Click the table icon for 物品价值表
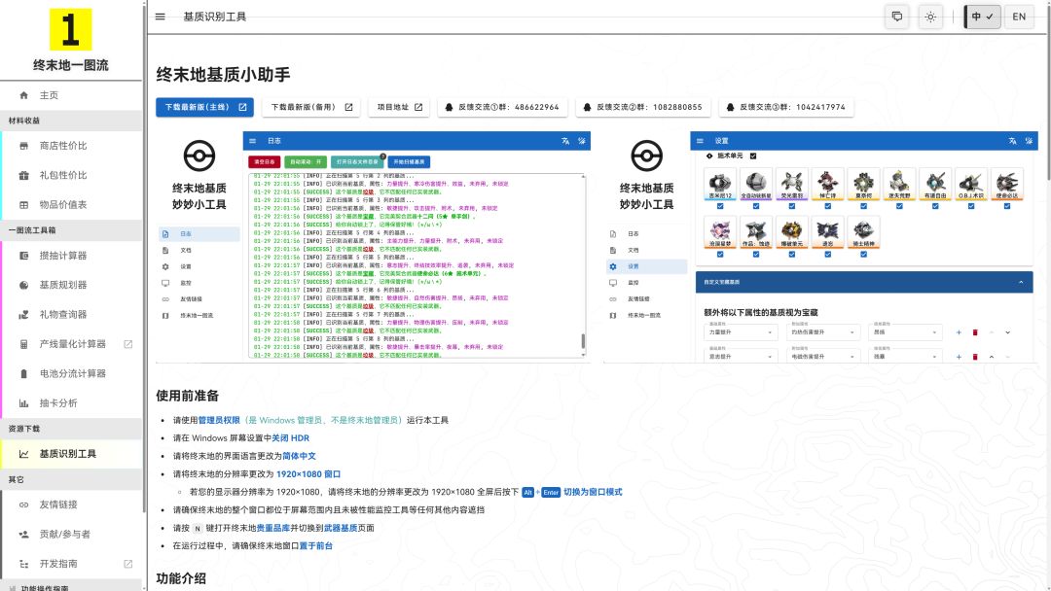Screen dimensions: 1051x591 tap(24, 205)
